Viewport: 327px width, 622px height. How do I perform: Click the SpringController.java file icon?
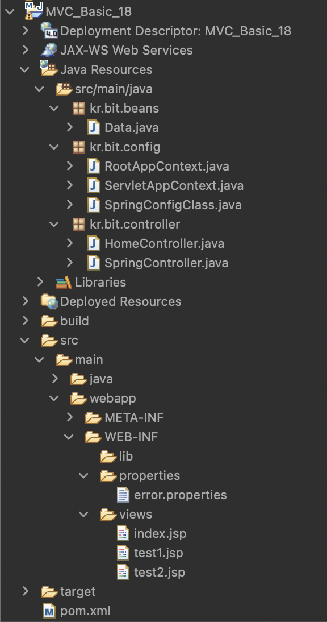coord(94,263)
